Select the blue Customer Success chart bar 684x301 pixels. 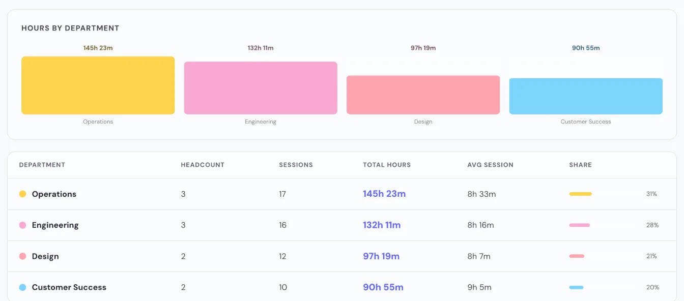[x=586, y=96]
